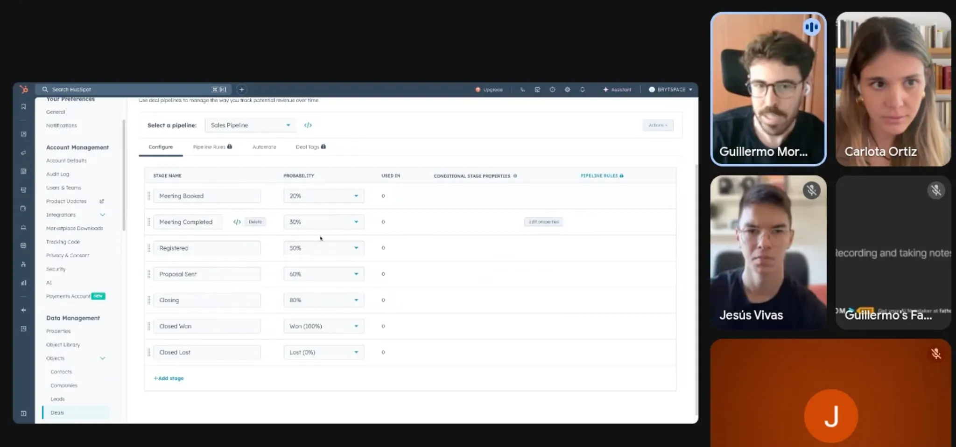
Task: Open the Sales Pipeline selector dropdown
Action: click(x=250, y=125)
